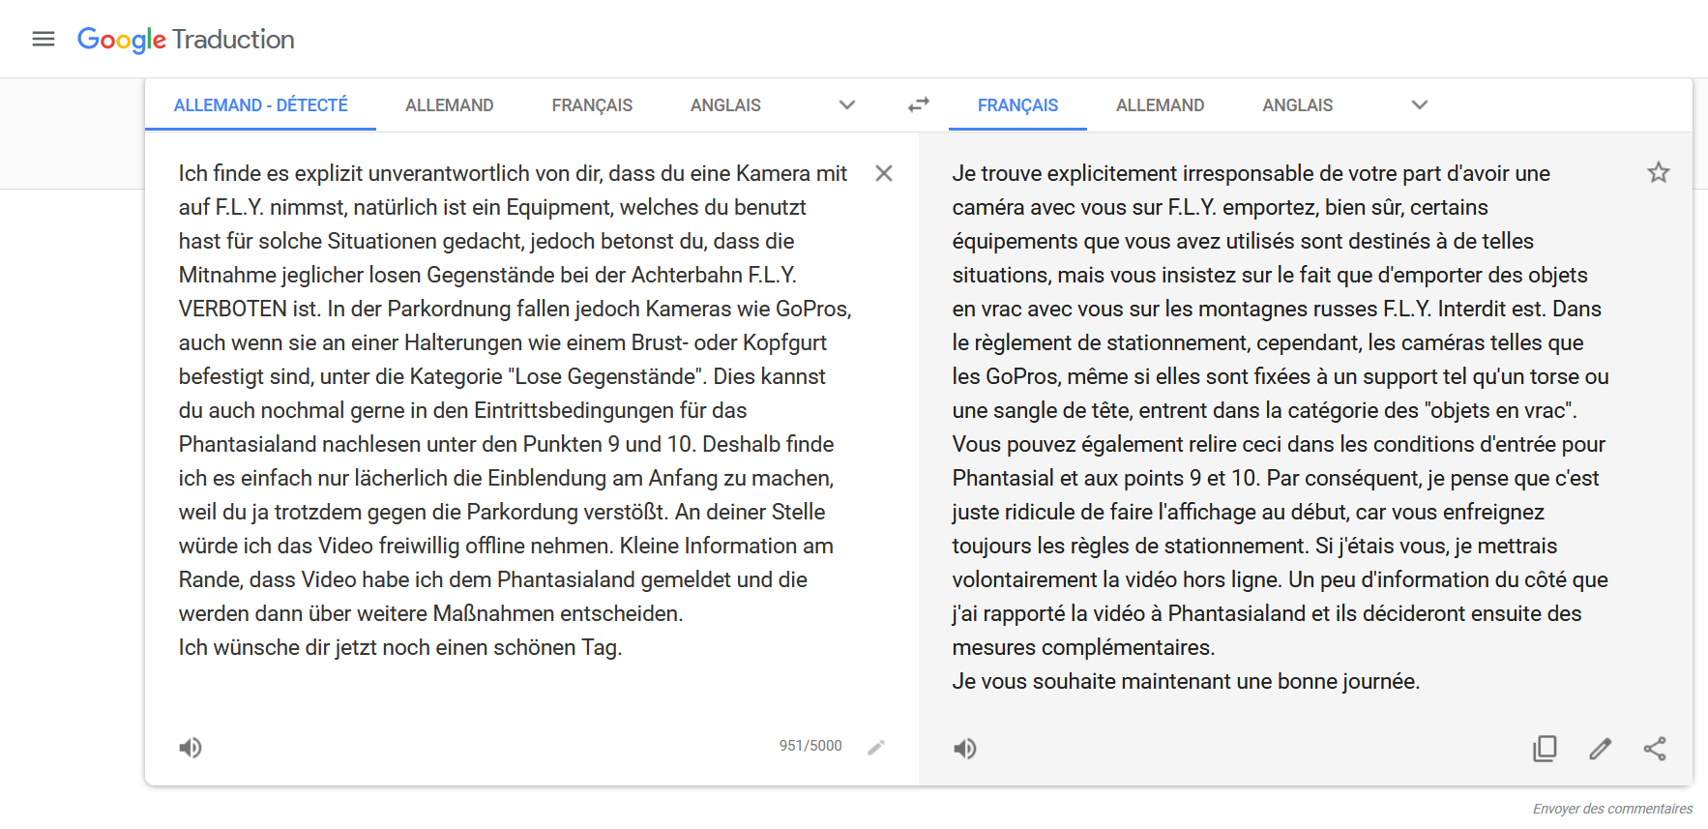
Task: Select Allemand as source language
Action: pyautogui.click(x=449, y=105)
